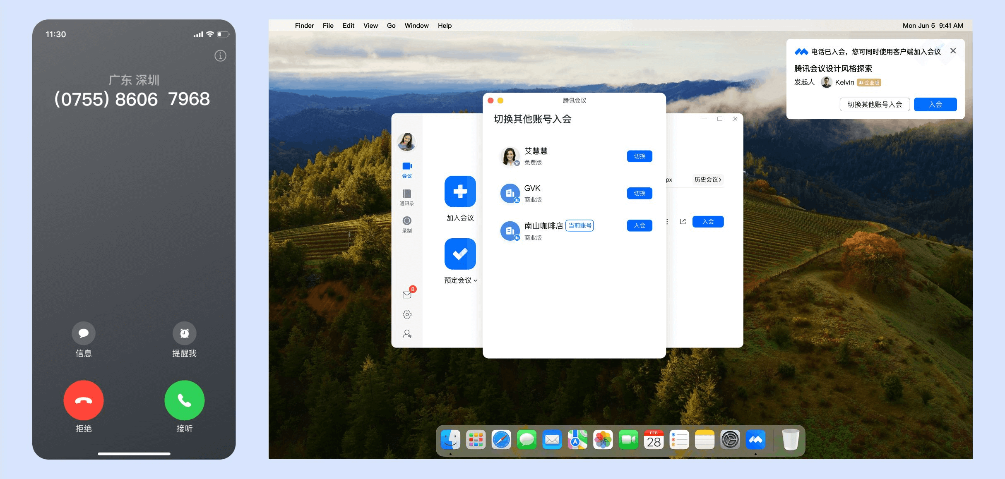Screen dimensions: 1005x479
Task: Launch Safari from the Dock
Action: click(501, 440)
